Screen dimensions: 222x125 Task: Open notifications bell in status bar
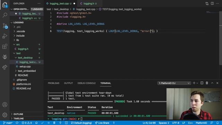(217, 123)
